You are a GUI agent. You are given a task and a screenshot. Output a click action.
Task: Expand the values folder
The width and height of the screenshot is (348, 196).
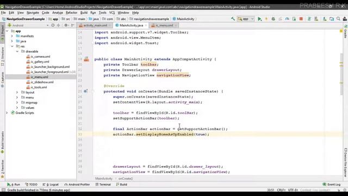pos(17,108)
